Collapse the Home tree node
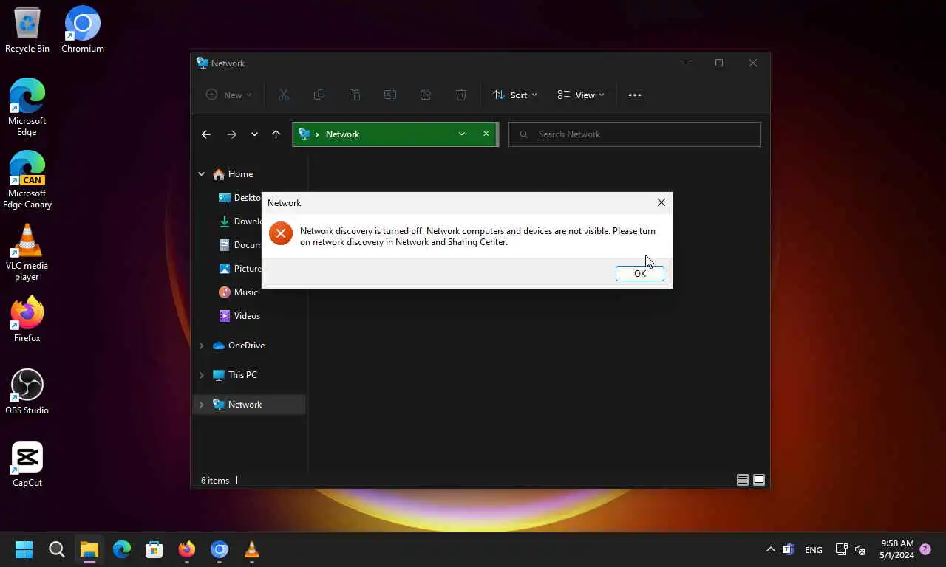This screenshot has height=567, width=946. click(x=201, y=174)
